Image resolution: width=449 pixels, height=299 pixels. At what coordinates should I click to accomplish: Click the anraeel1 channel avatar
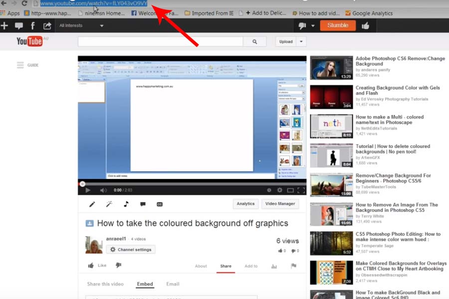[94, 245]
